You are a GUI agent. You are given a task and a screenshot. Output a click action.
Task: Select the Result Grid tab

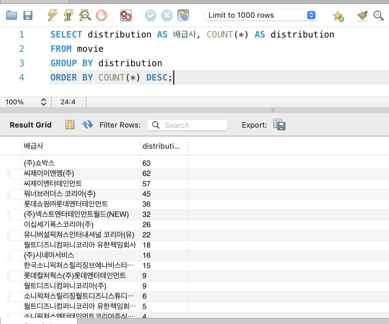tap(30, 125)
